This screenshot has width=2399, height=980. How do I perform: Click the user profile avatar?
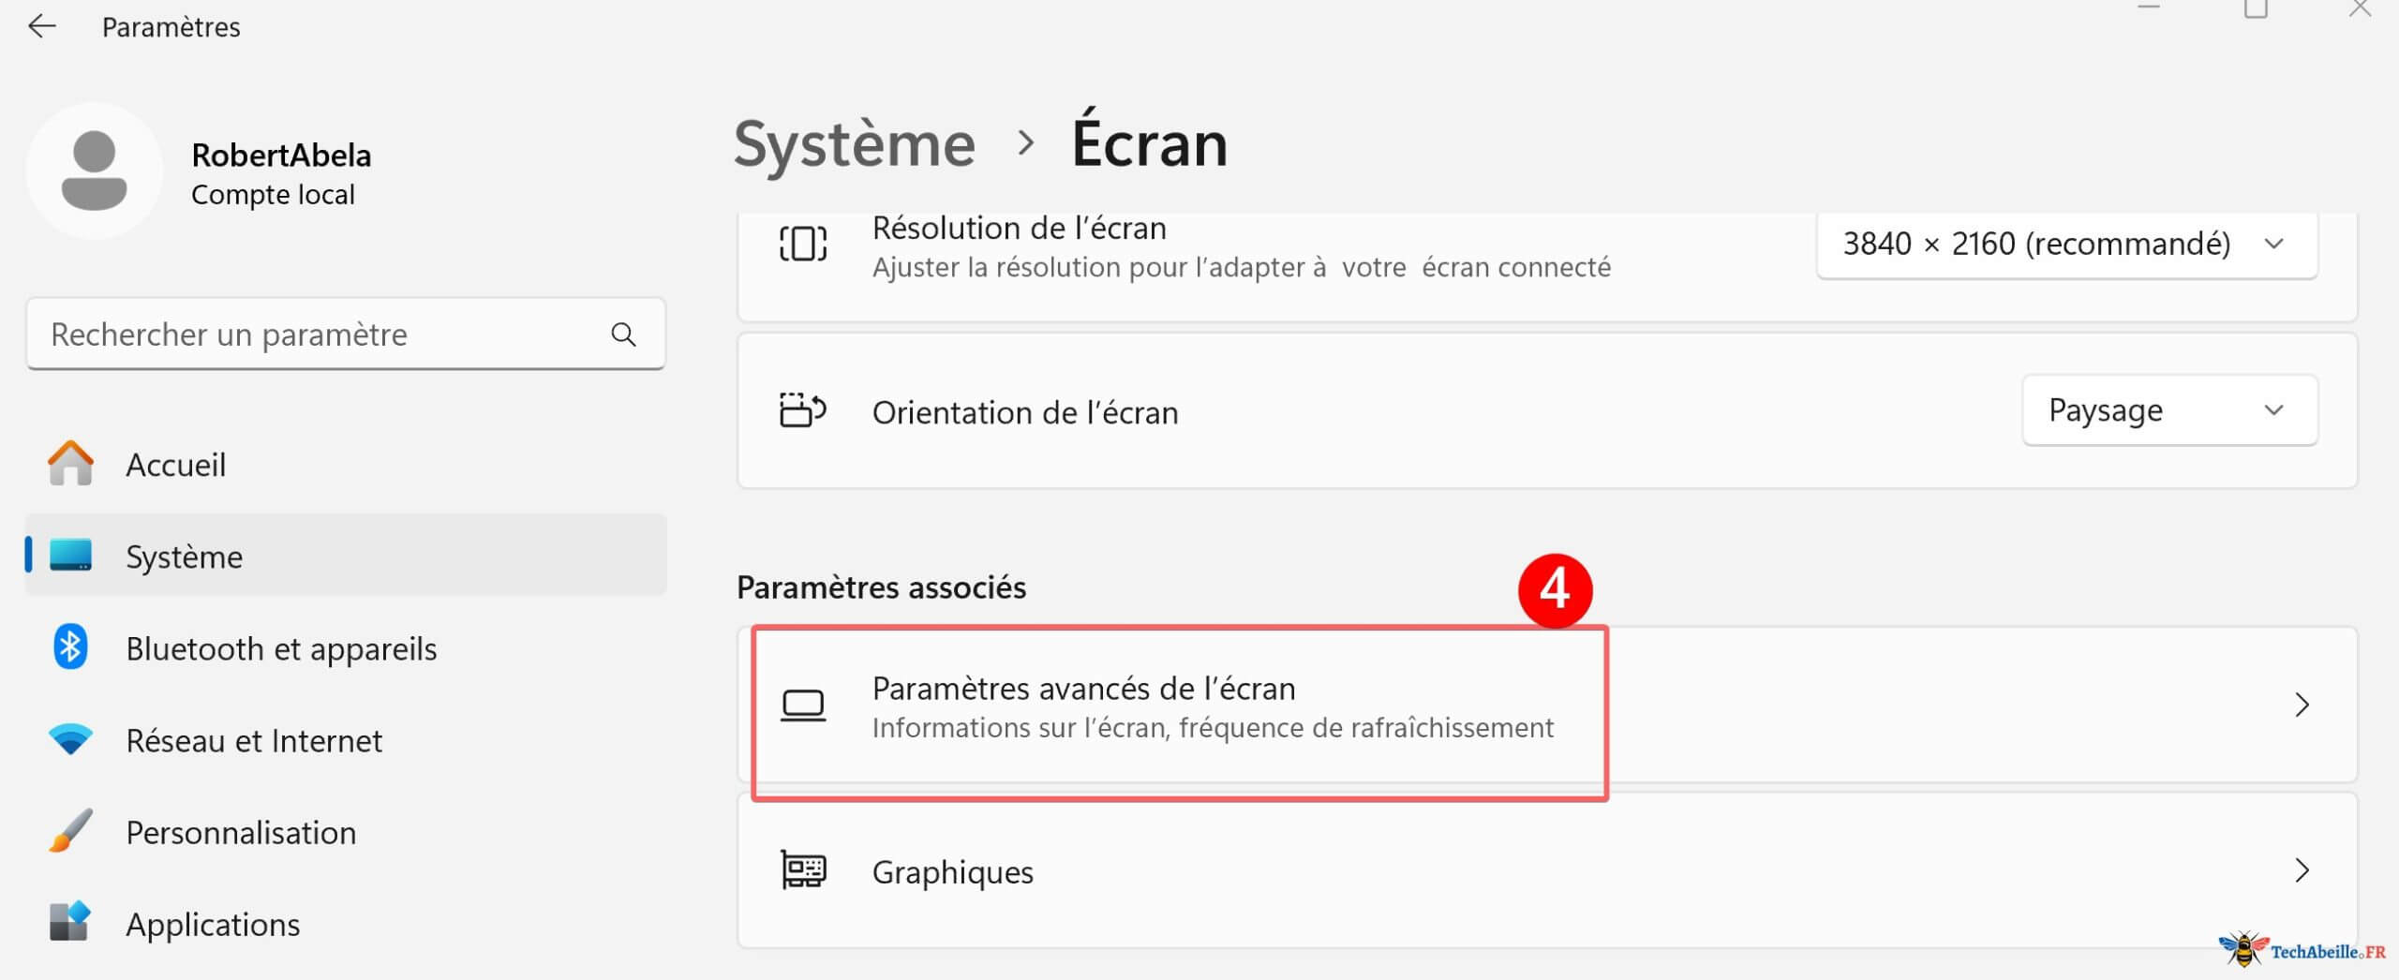94,171
